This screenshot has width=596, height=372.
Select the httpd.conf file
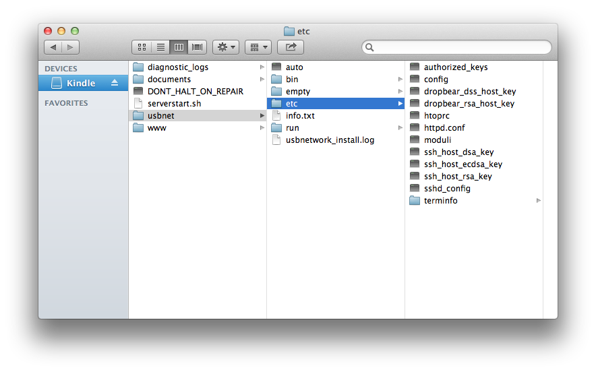coord(474,127)
